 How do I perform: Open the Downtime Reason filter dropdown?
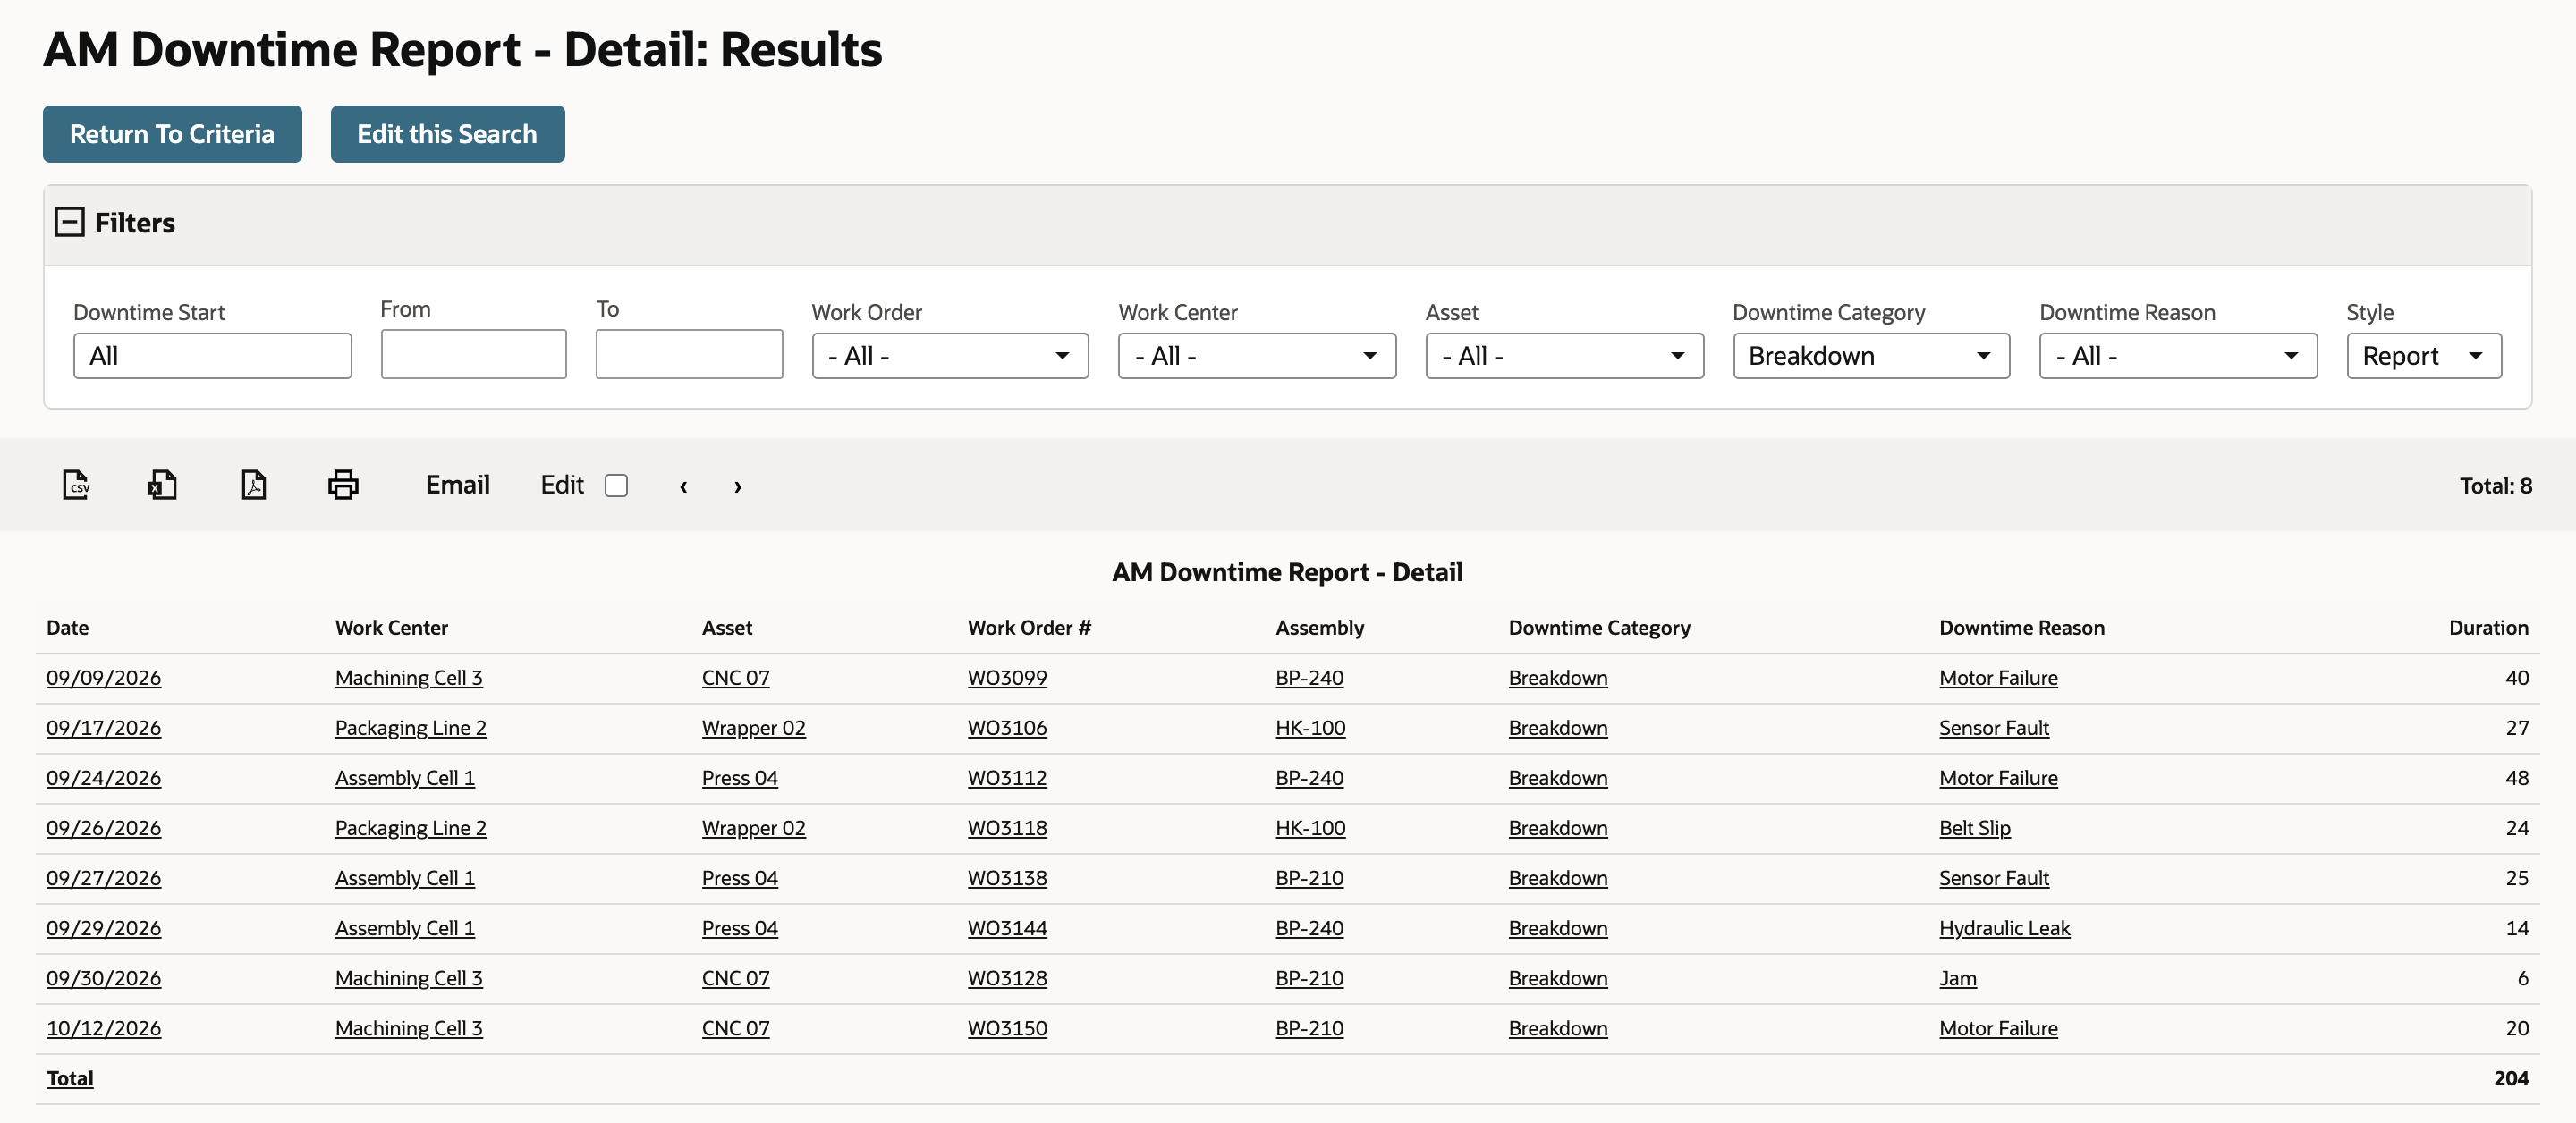(2178, 356)
